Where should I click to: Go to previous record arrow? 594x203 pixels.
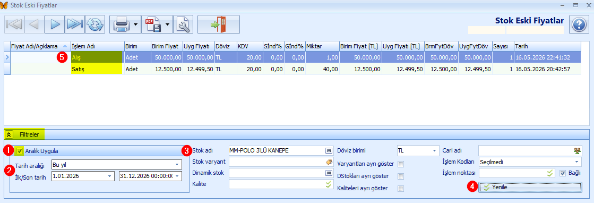click(x=34, y=24)
